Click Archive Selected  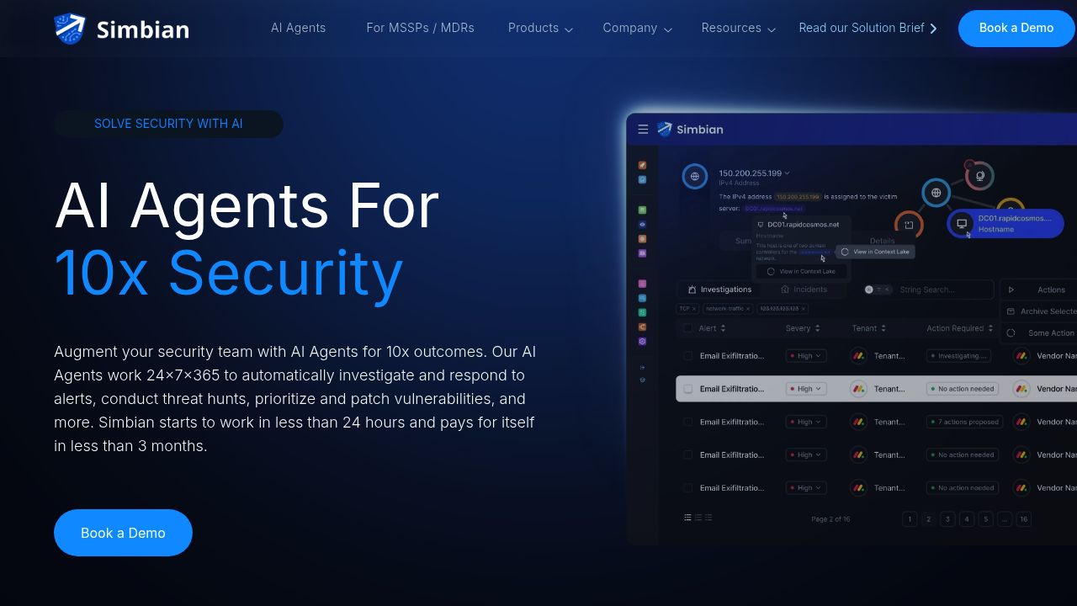point(1040,311)
